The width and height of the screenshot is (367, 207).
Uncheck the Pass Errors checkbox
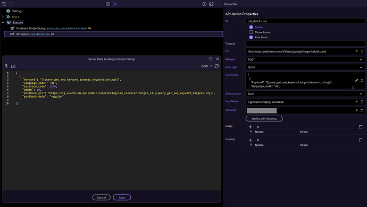(x=251, y=37)
